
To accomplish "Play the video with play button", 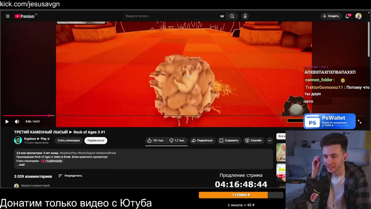I will pyautogui.click(x=7, y=122).
